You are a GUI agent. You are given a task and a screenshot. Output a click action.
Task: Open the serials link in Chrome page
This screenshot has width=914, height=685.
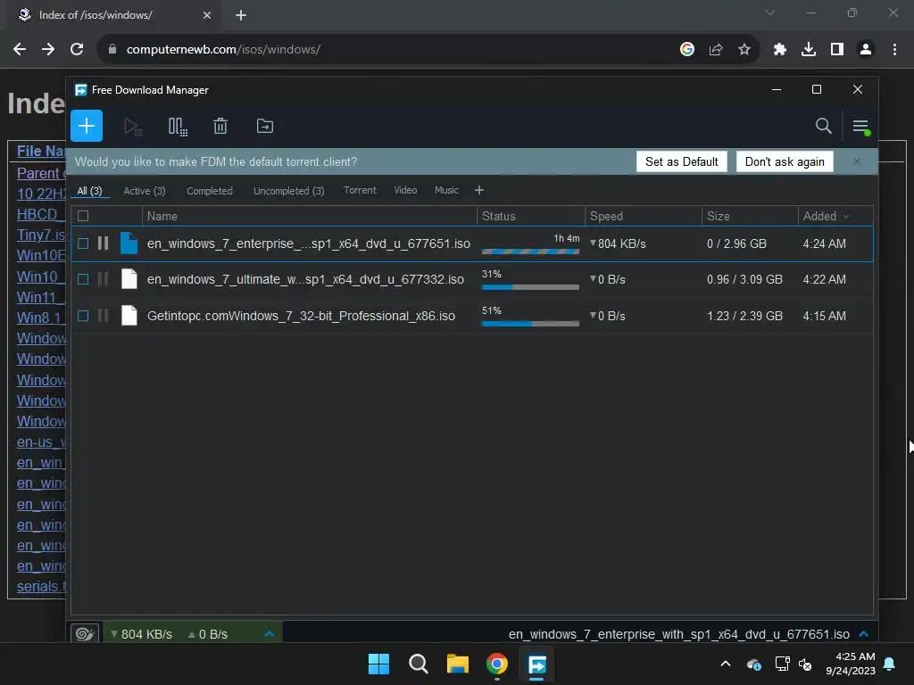pyautogui.click(x=41, y=587)
